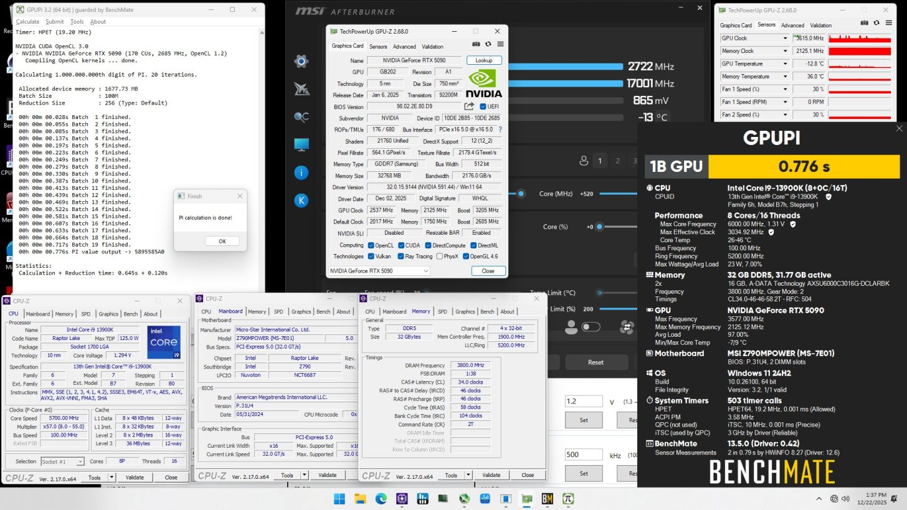Click Validate in CPU-Z Mainboard window
907x510 pixels.
click(328, 475)
